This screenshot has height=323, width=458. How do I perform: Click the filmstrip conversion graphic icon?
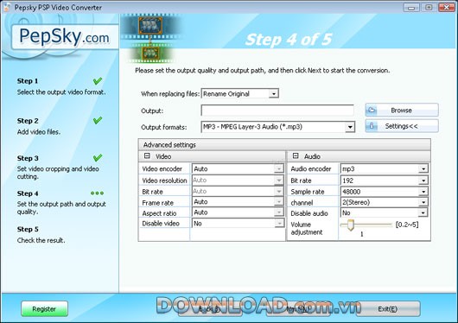150,39
